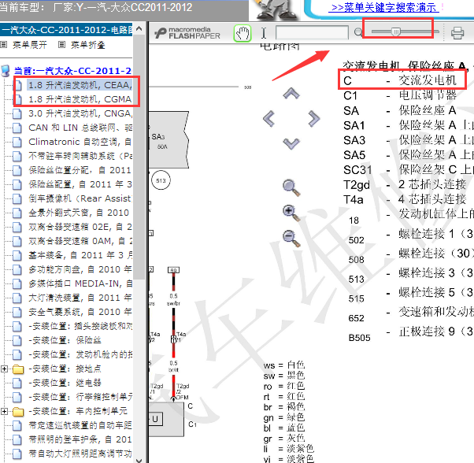Viewport: 474px width, 463px height.
Task: Click the left navigation arrow overlay
Action: 268,118
